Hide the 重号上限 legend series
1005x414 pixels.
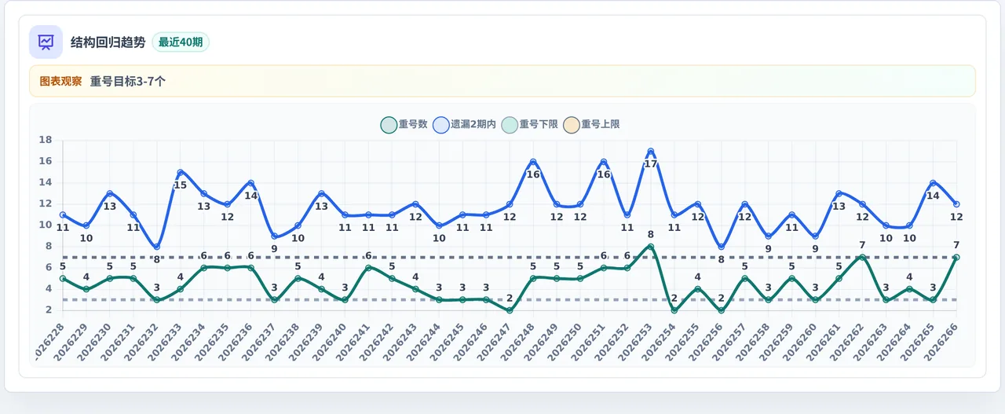point(592,124)
